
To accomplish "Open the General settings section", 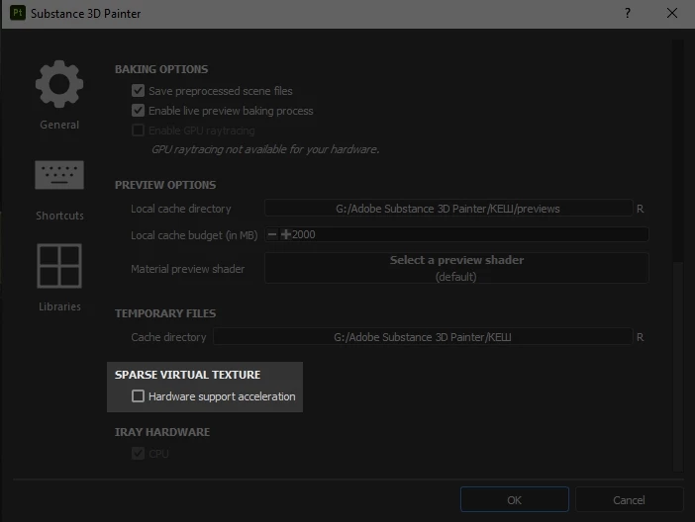I will (59, 95).
